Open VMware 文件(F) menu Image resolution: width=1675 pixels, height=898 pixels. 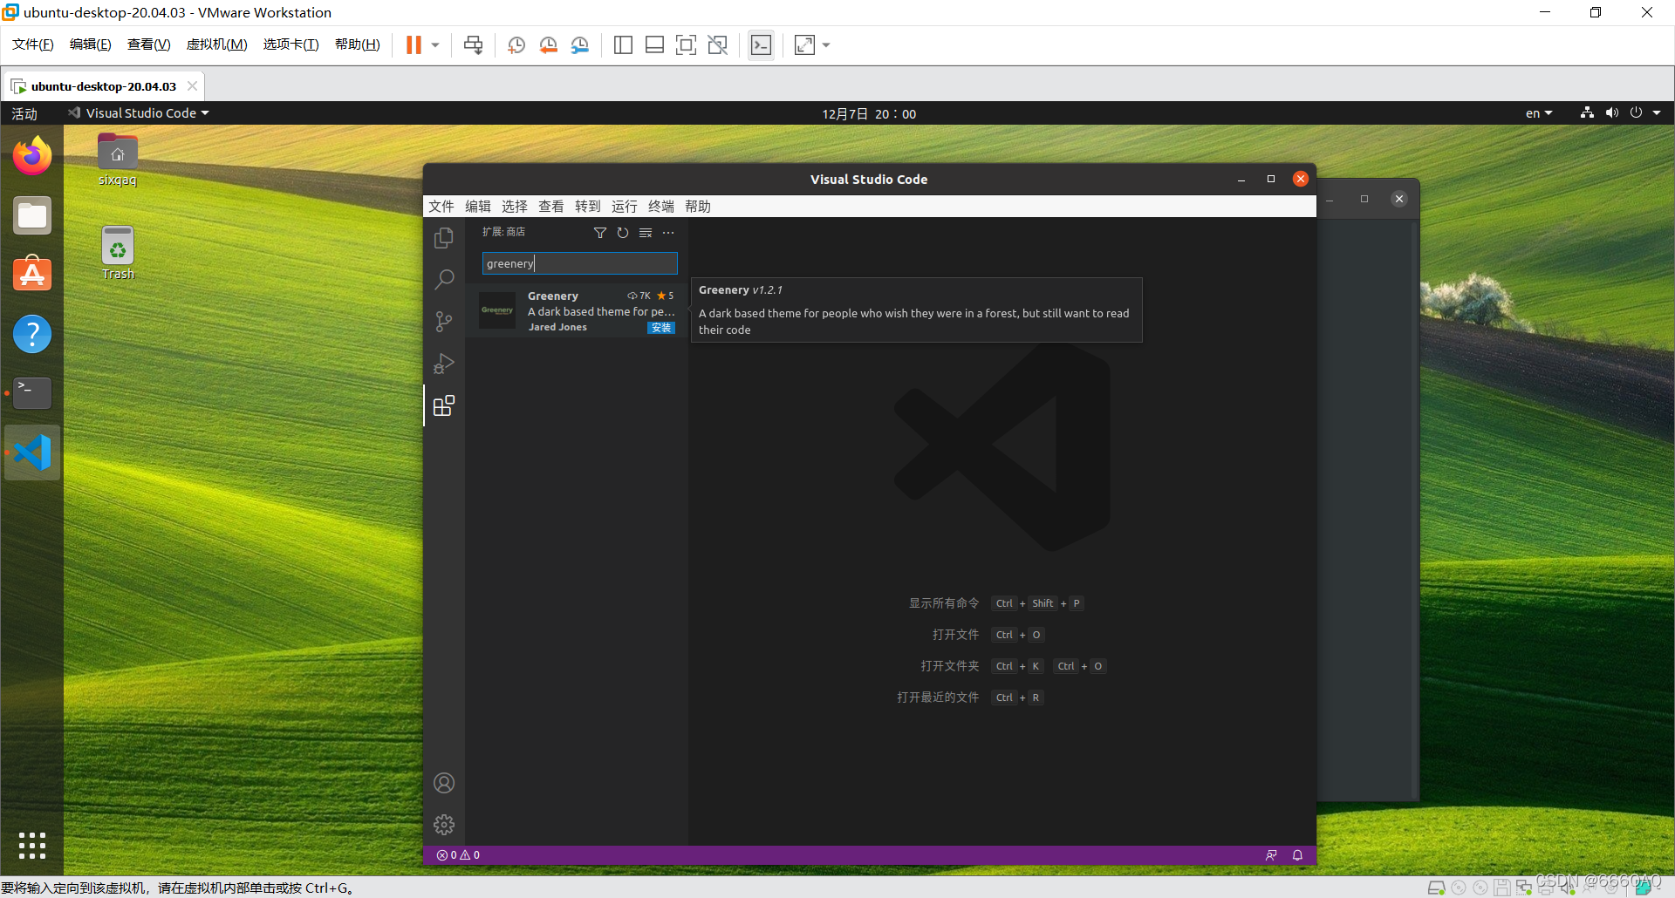[x=33, y=44]
